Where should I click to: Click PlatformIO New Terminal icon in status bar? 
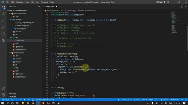[x=33, y=100]
